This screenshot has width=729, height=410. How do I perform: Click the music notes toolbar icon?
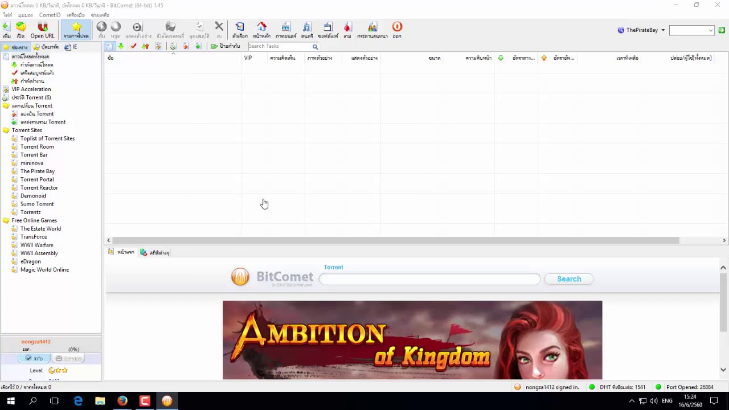coord(307,30)
